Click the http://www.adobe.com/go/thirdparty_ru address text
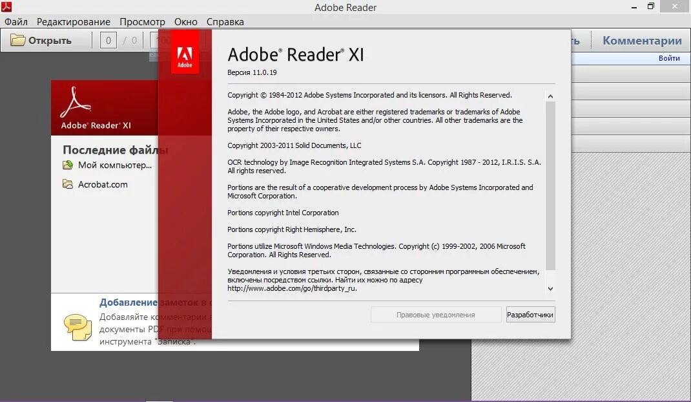The width and height of the screenshot is (691, 402). tap(292, 289)
